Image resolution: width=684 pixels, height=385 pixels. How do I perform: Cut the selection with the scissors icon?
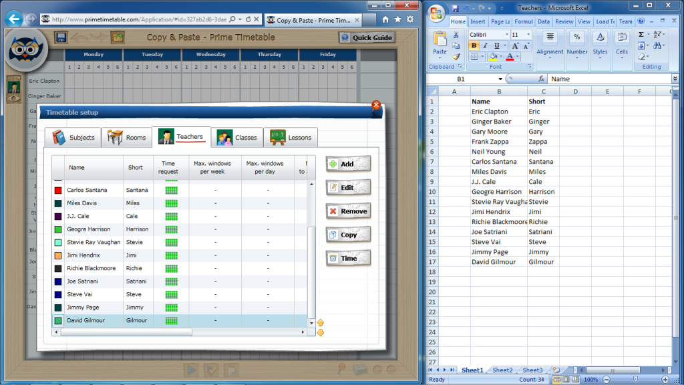456,35
